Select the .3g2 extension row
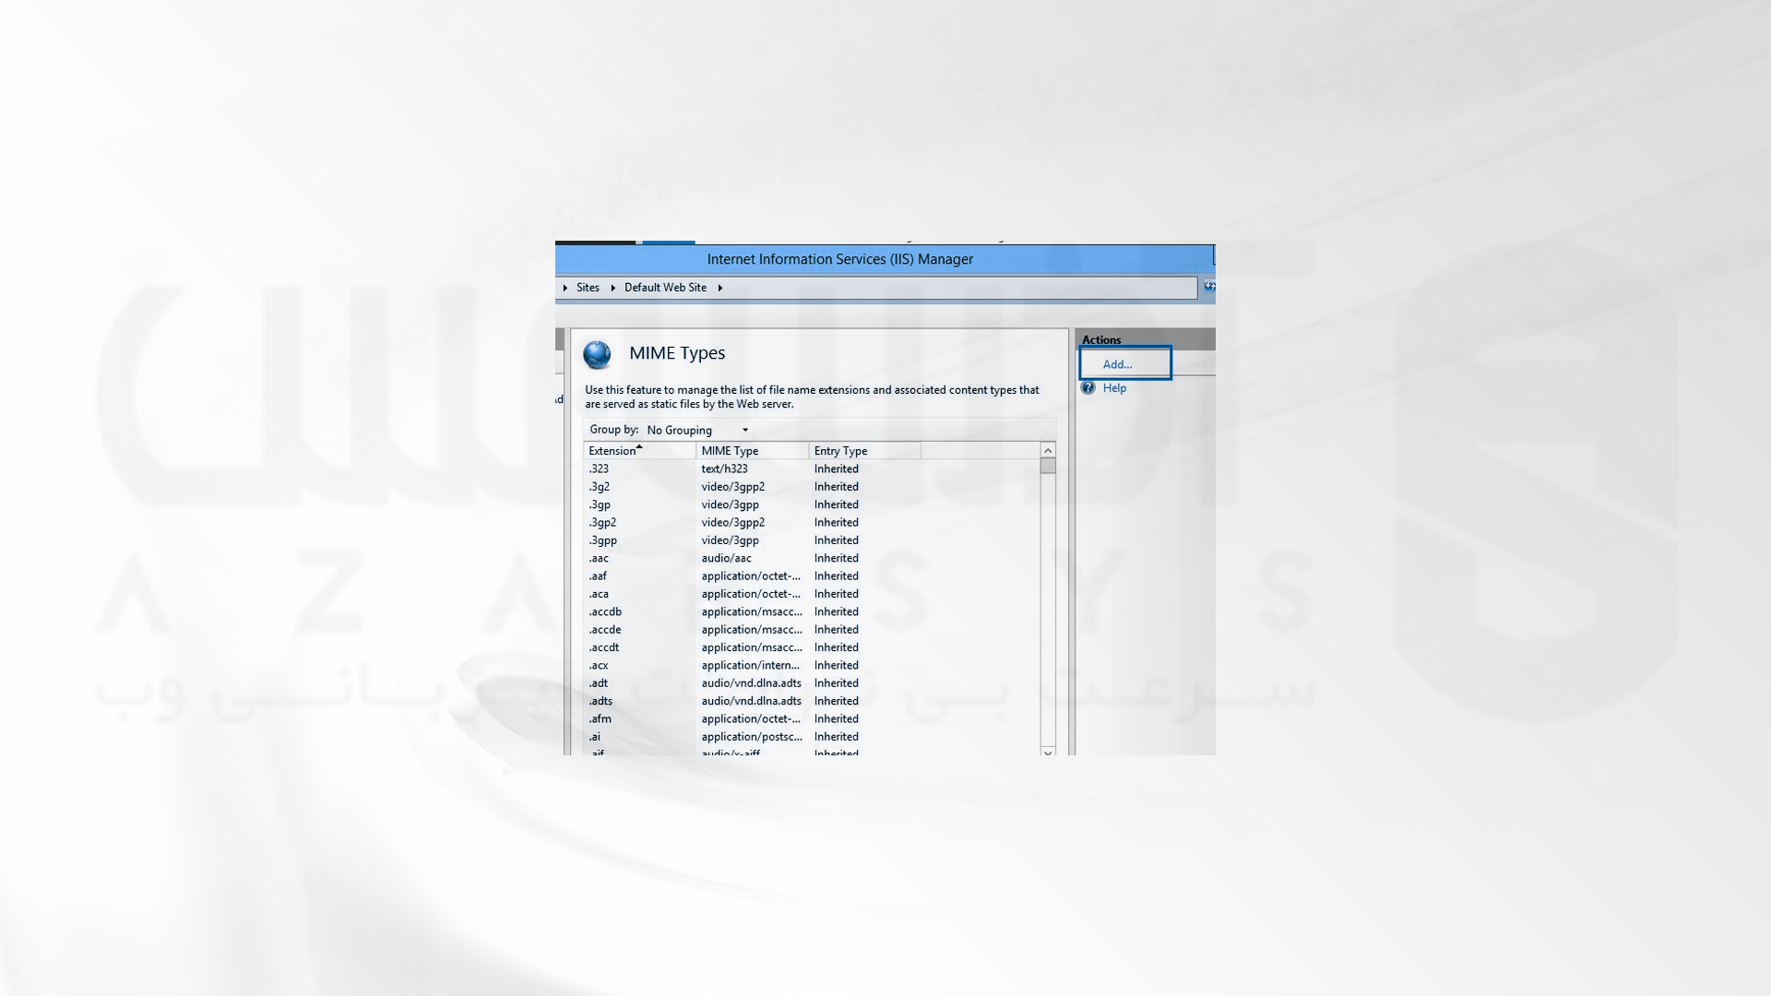 pos(812,487)
